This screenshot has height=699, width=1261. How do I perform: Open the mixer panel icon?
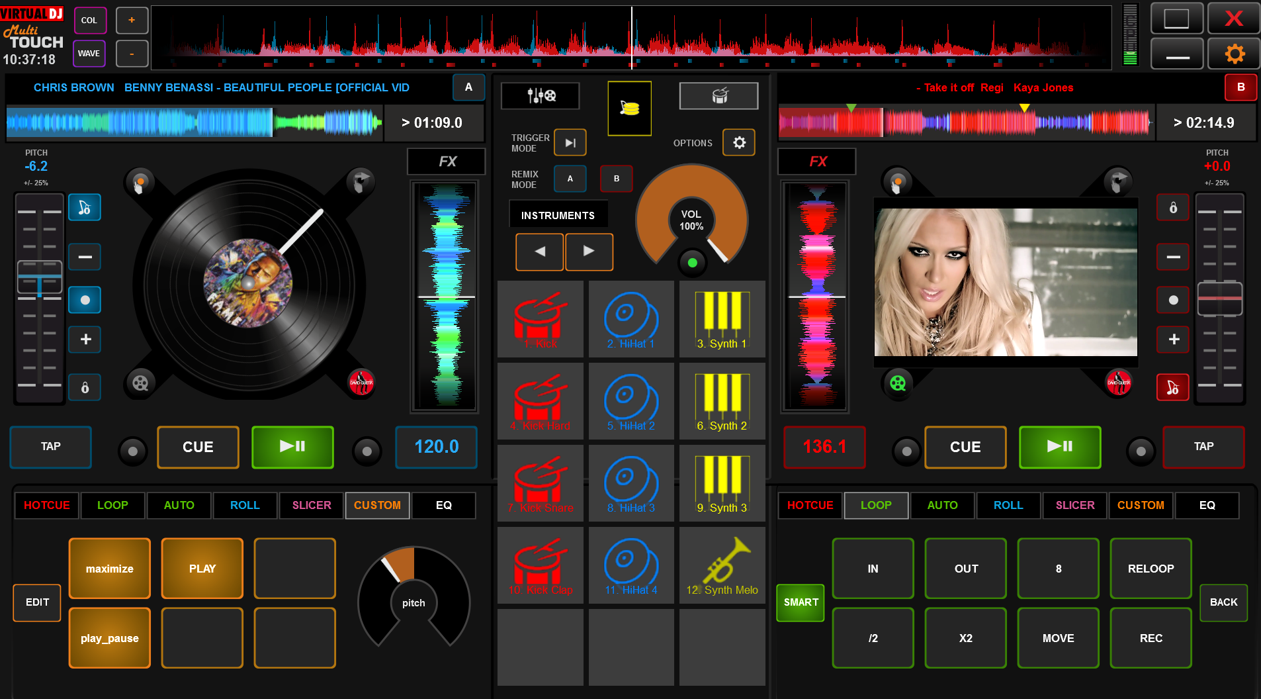point(541,96)
